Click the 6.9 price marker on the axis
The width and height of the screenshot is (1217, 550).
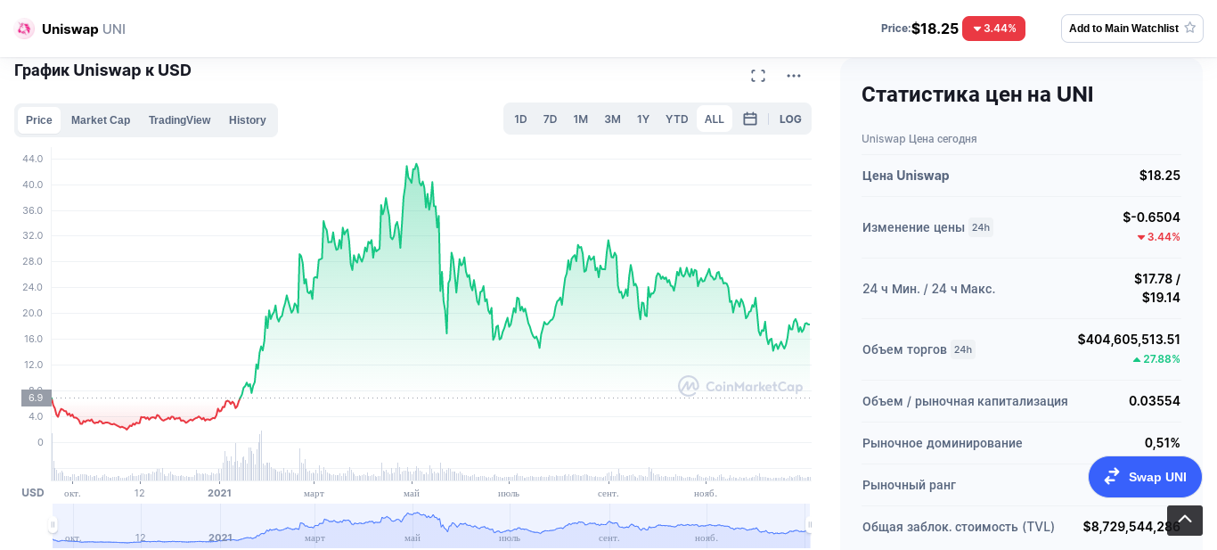click(x=36, y=398)
